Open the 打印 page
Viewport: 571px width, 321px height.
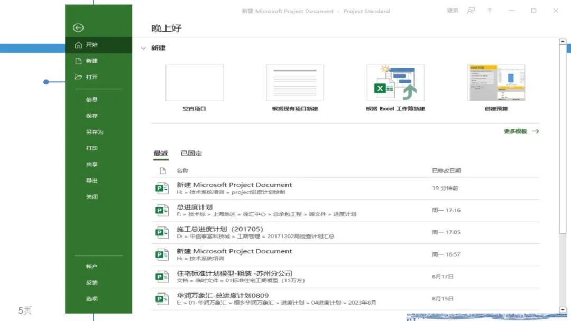click(x=91, y=148)
